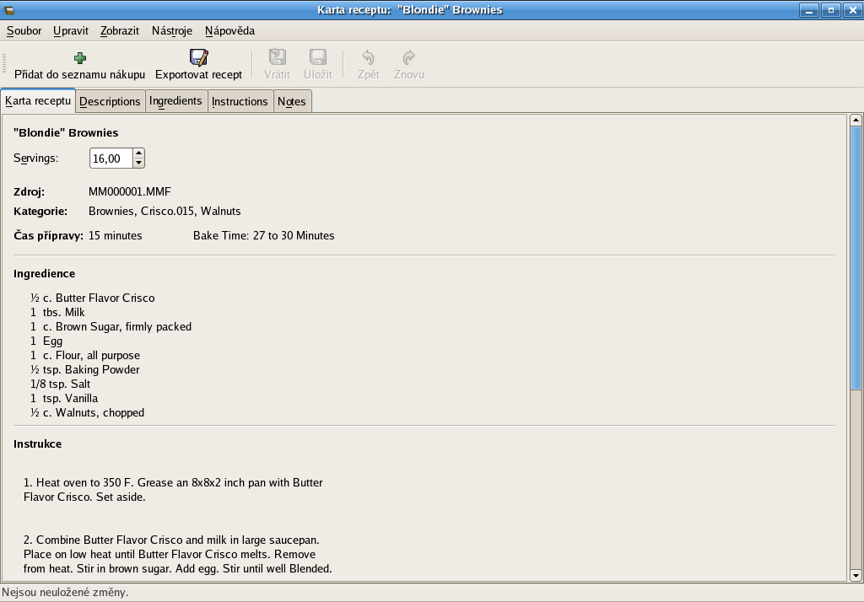Click the Čas přípravy: label
864x602 pixels.
point(48,236)
